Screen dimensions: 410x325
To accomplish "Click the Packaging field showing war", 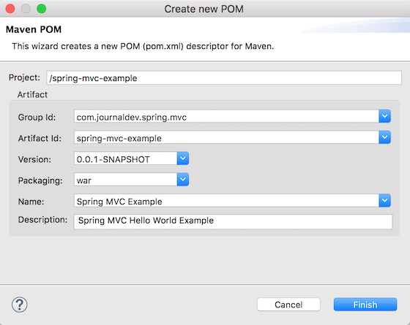I will point(125,180).
